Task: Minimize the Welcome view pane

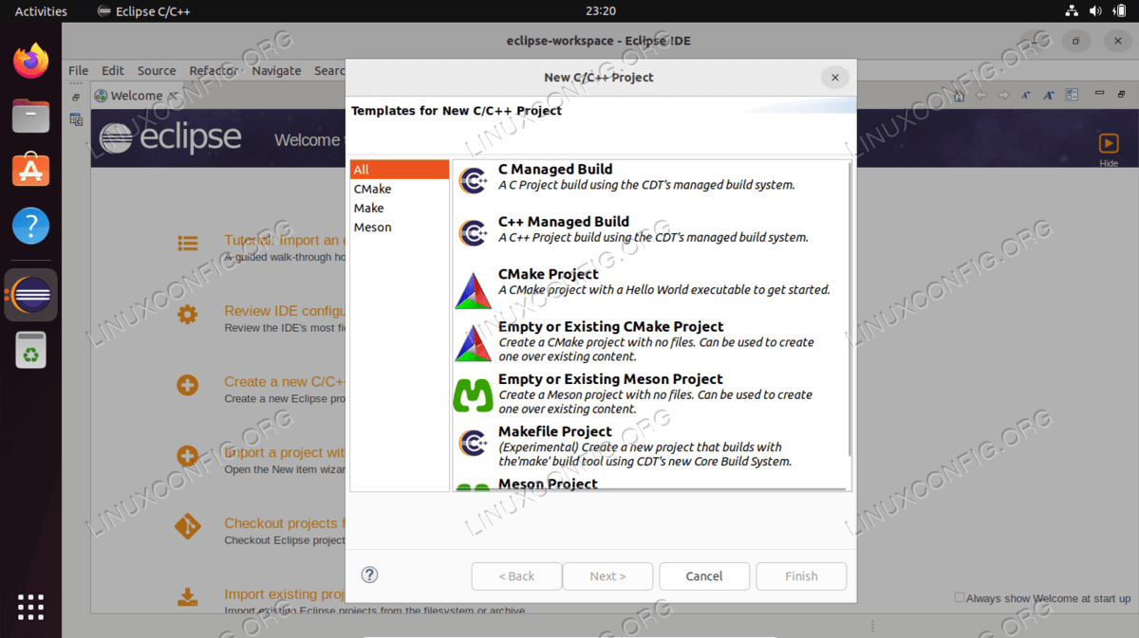Action: pyautogui.click(x=1099, y=94)
